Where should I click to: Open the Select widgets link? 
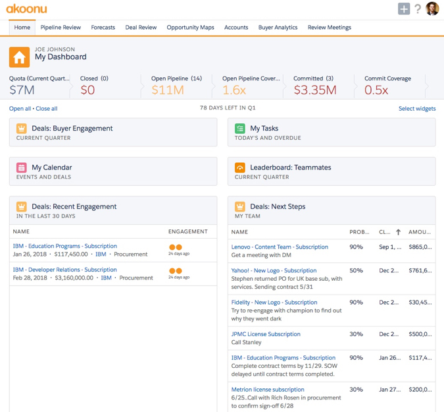pyautogui.click(x=417, y=109)
